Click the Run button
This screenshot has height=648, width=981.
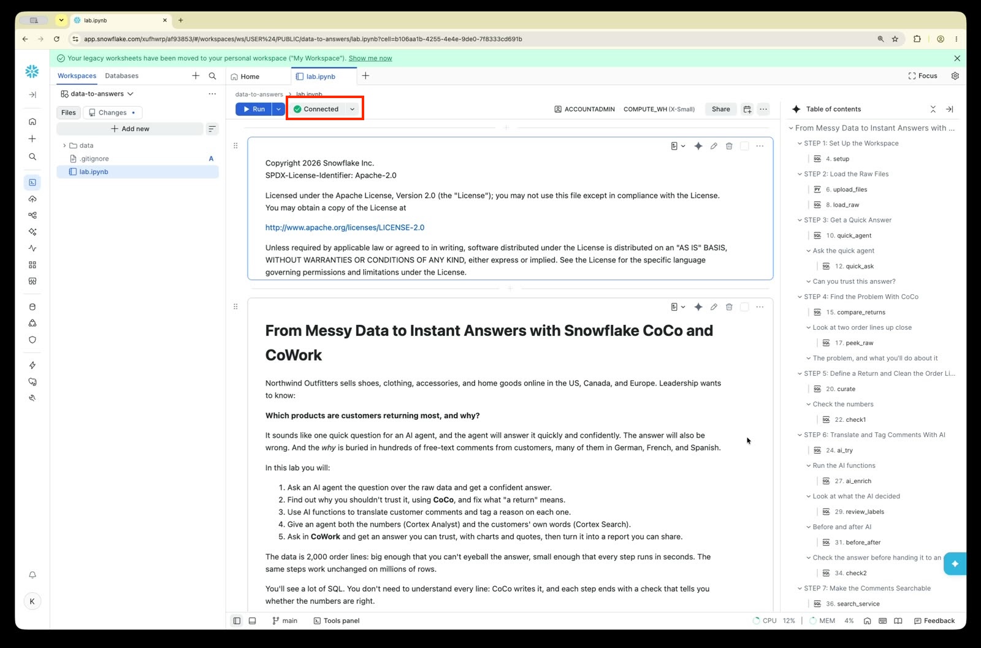click(254, 109)
